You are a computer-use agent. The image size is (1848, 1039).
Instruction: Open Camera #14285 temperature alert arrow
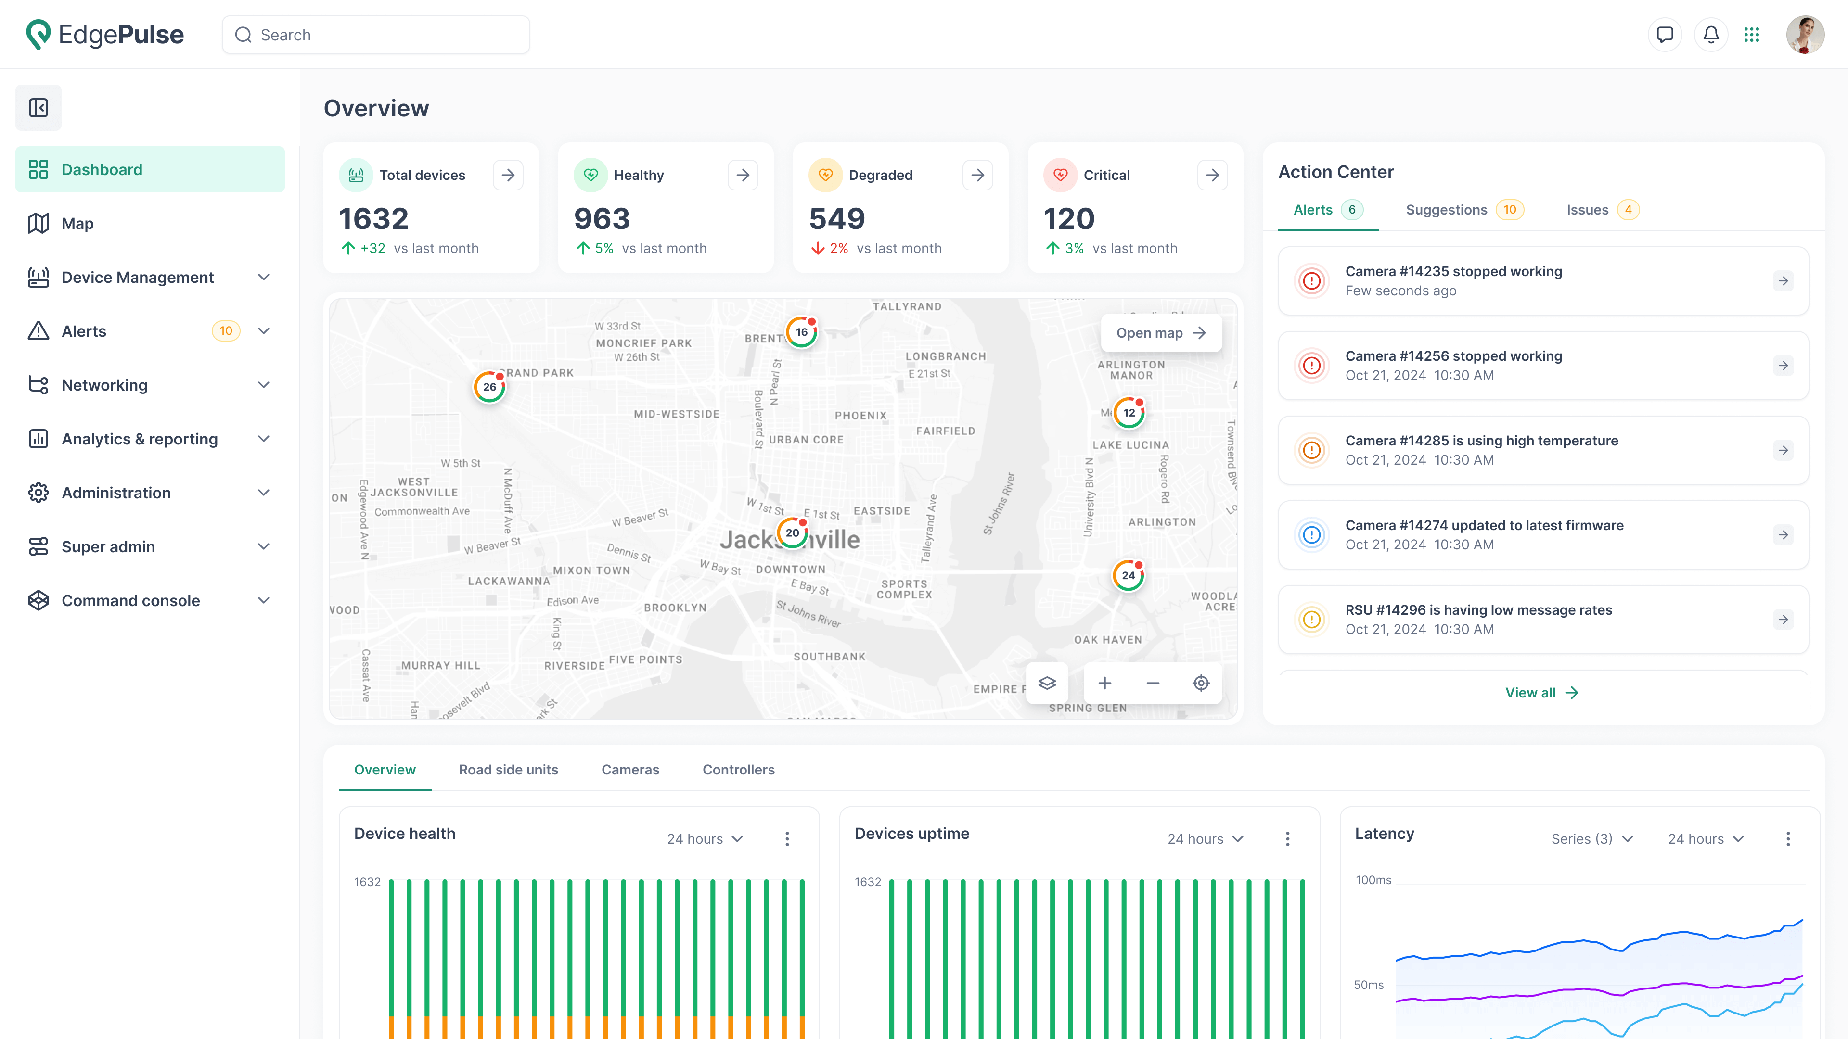1784,450
